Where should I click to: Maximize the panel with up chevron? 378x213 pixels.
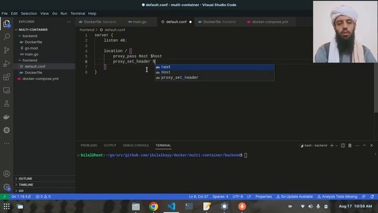click(x=364, y=146)
